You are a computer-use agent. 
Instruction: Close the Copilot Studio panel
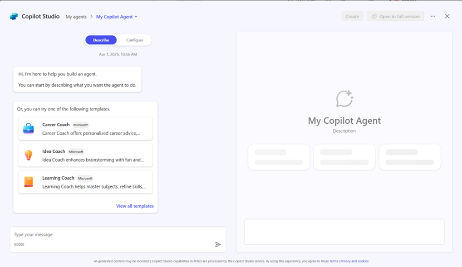[x=447, y=16]
